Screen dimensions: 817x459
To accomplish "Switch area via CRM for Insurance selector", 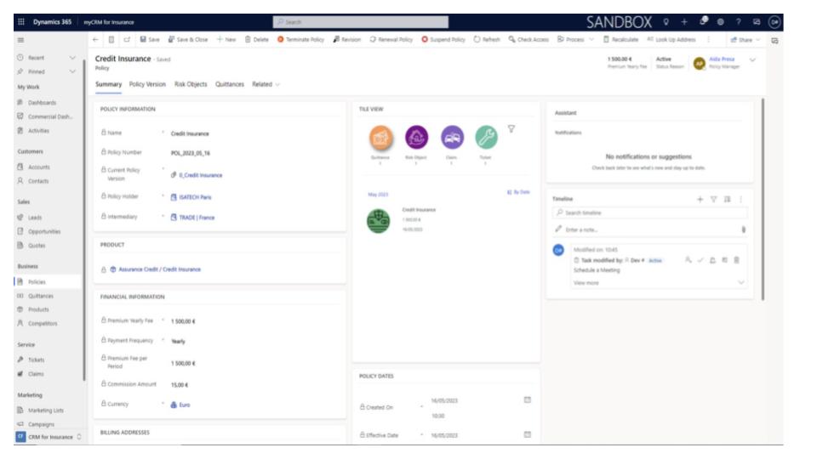I will [x=49, y=437].
